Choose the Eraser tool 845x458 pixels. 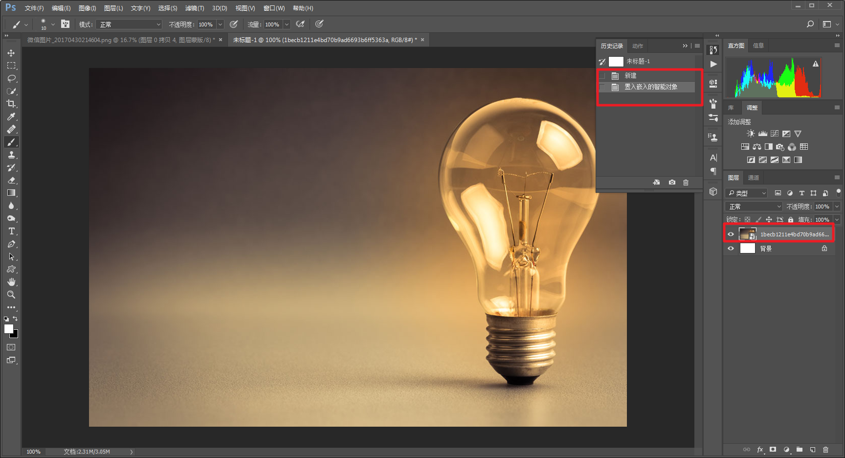tap(11, 180)
